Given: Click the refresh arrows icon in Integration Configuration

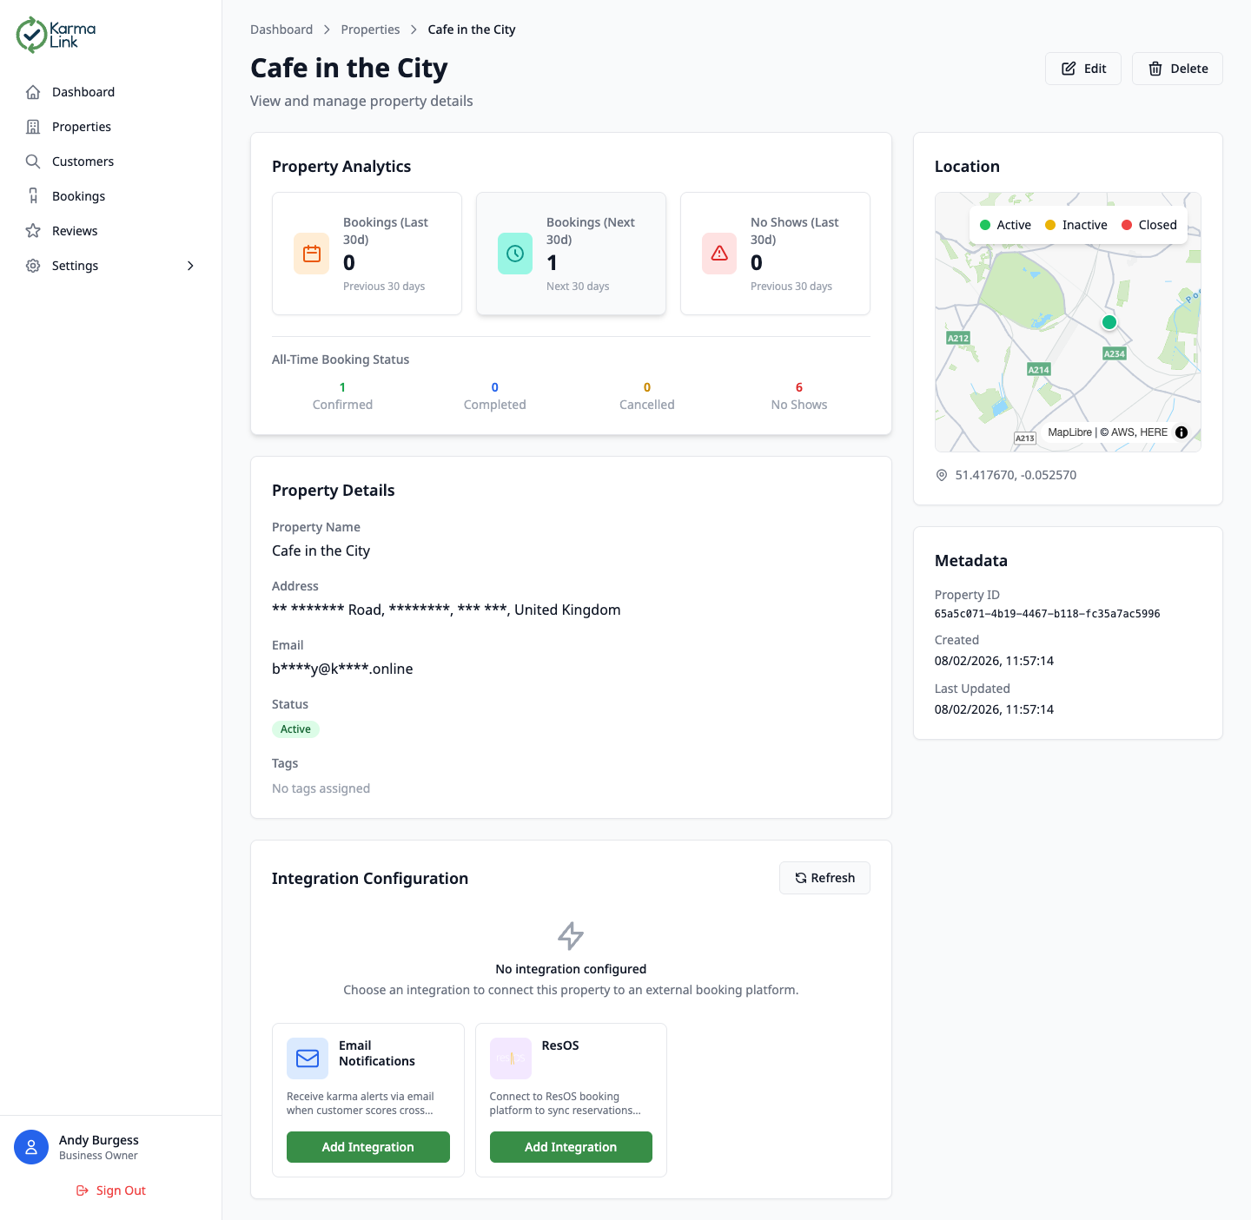Looking at the screenshot, I should click(x=801, y=878).
